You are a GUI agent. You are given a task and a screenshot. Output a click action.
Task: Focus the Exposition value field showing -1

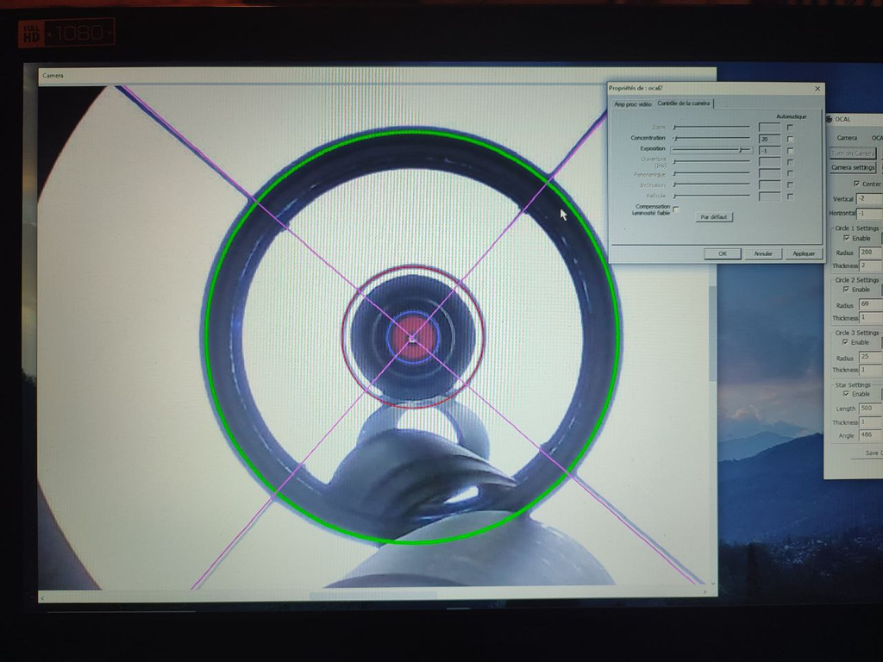pos(769,151)
